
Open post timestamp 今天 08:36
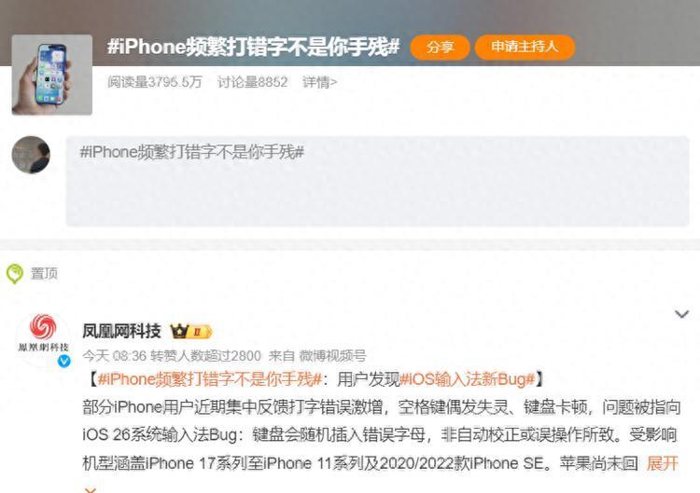[115, 356]
